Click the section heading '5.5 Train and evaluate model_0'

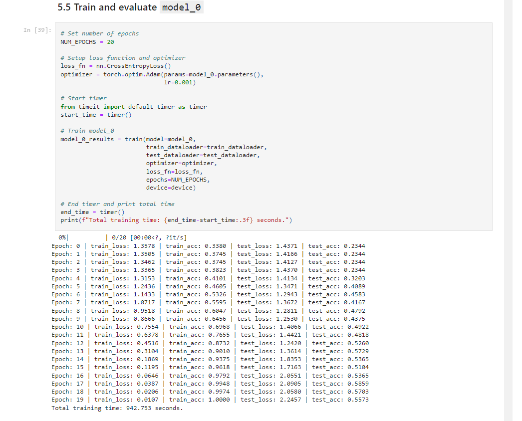(130, 7)
